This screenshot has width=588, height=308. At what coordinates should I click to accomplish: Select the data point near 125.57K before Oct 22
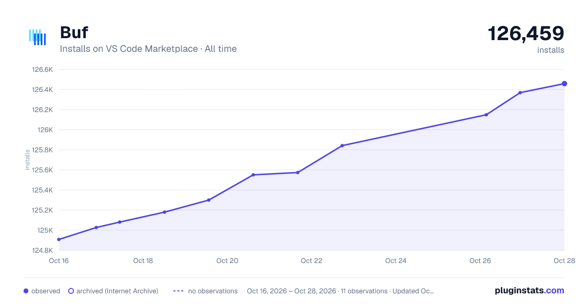click(297, 173)
